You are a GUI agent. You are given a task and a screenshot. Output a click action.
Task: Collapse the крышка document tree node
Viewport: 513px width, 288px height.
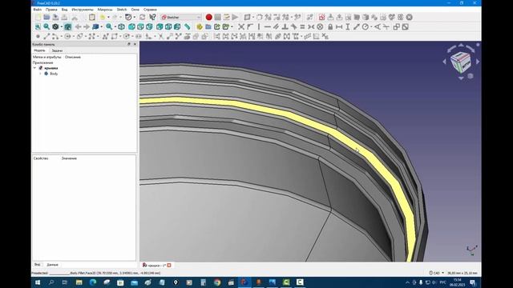click(x=35, y=68)
